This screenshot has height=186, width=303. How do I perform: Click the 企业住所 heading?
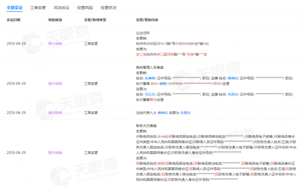point(143,33)
